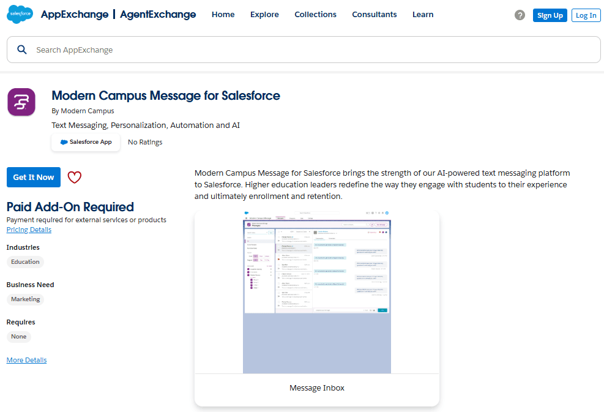
Task: Click the AppExchange title link
Action: click(x=75, y=15)
